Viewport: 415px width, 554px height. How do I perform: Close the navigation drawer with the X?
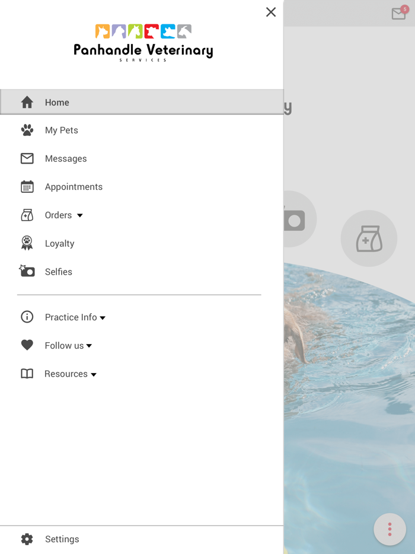(271, 12)
